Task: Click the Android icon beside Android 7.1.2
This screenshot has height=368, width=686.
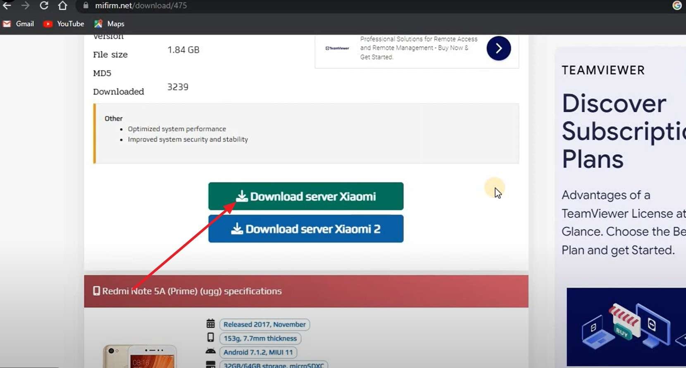Action: coord(210,351)
